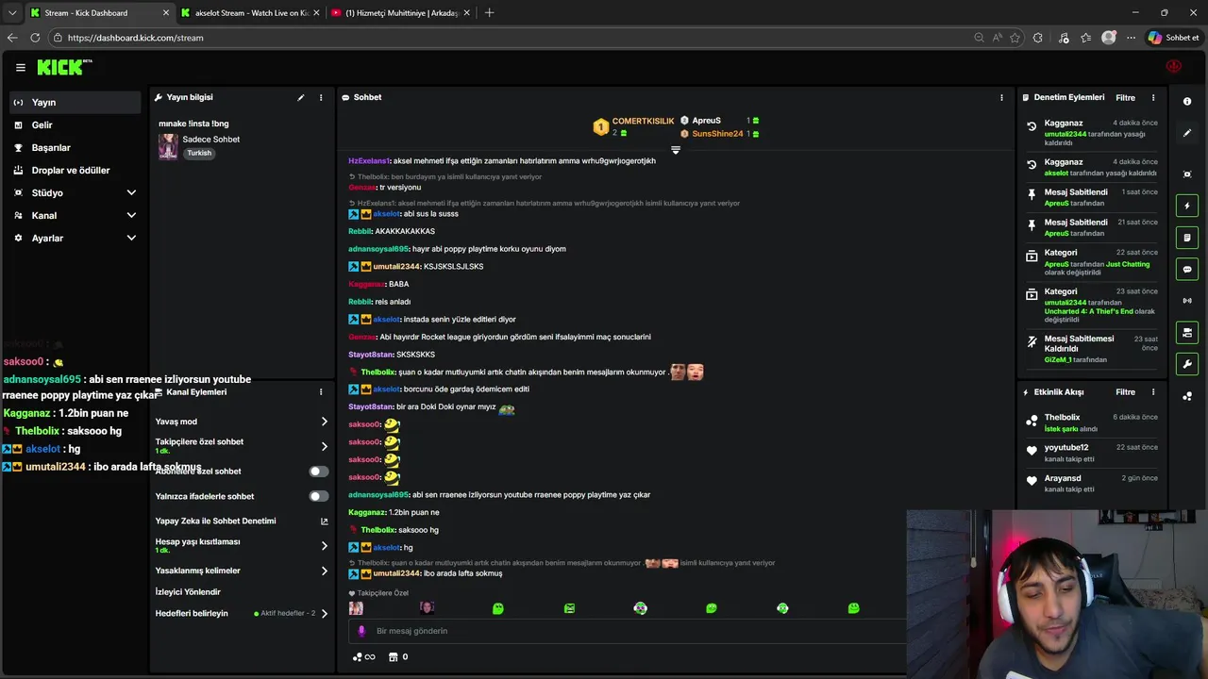Open the Kanal Eylemleri panel three-dot menu

[x=321, y=391]
